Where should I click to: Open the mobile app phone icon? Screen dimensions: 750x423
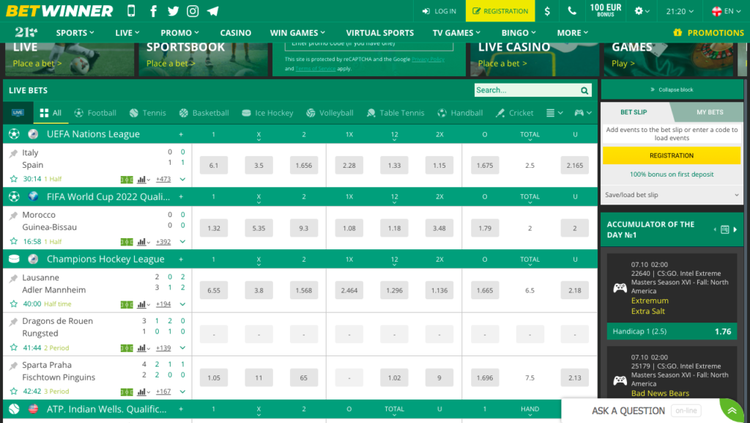[x=131, y=10]
